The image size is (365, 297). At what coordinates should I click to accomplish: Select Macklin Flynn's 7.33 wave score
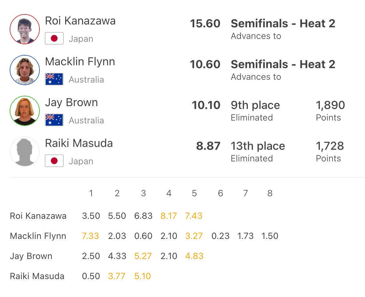coord(91,236)
